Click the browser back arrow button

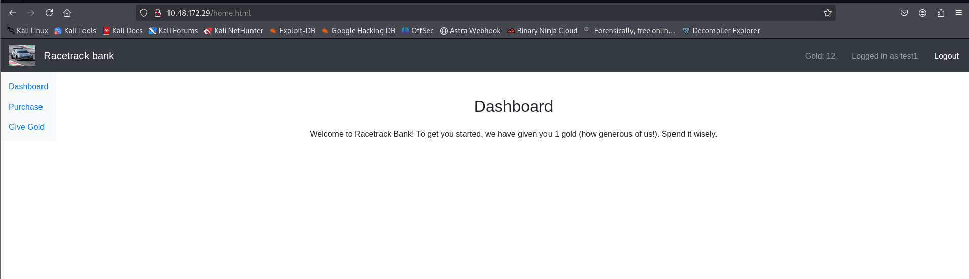point(13,13)
